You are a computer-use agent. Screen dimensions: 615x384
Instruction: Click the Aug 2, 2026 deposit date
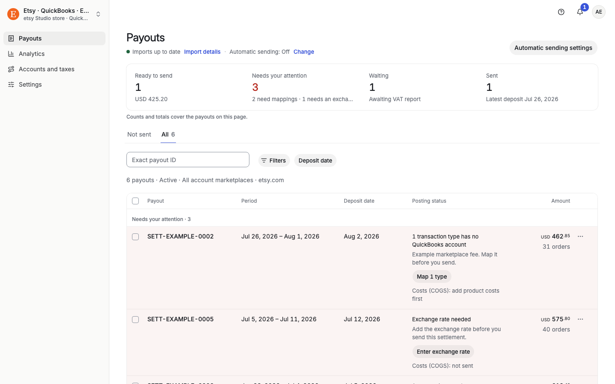click(x=361, y=236)
